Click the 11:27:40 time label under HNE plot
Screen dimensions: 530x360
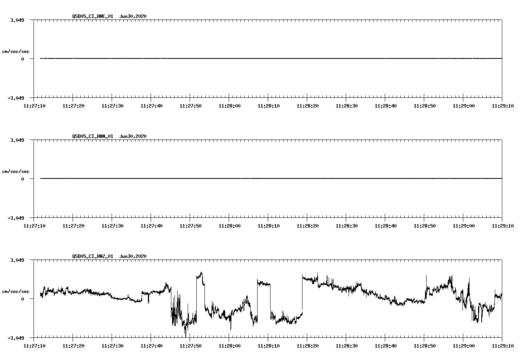tap(151, 106)
